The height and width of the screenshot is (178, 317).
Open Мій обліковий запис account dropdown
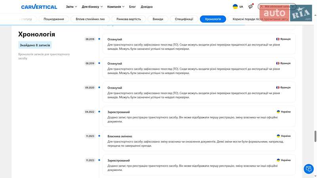point(277,7)
